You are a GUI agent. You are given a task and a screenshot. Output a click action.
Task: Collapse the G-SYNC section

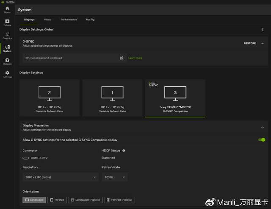point(263,43)
